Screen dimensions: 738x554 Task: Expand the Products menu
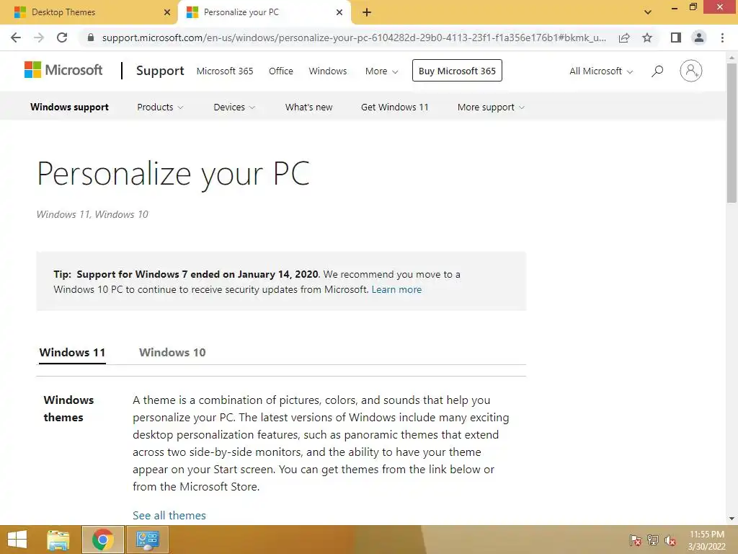click(160, 107)
